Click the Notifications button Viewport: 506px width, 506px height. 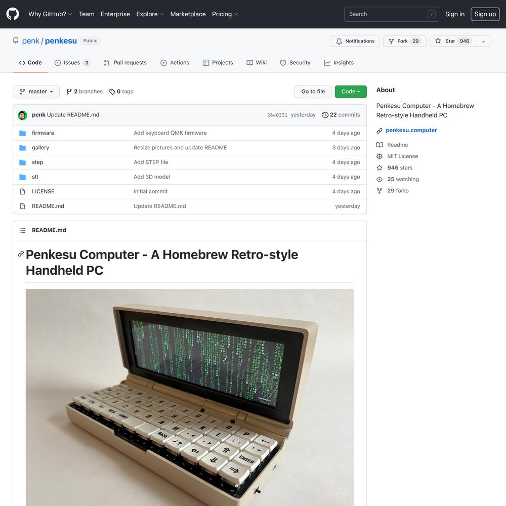pos(355,41)
